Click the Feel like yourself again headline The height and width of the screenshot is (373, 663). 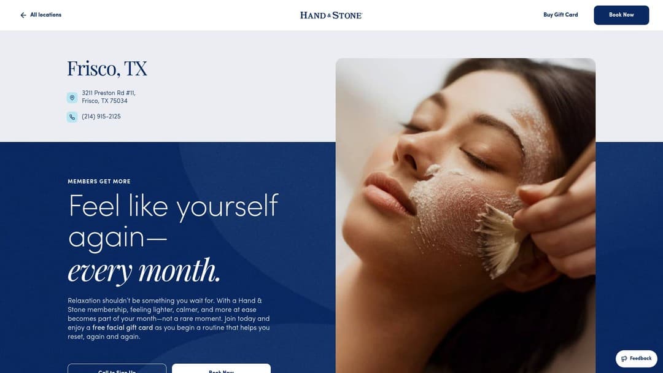coord(173,221)
